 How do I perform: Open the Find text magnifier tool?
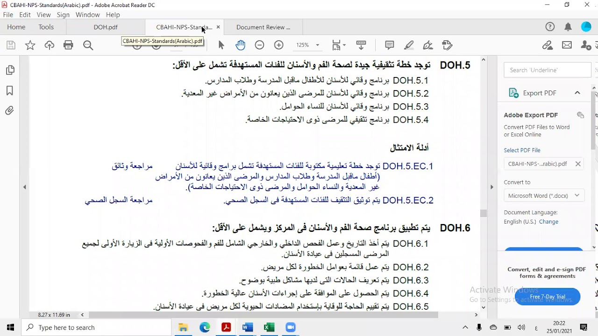[x=88, y=45]
